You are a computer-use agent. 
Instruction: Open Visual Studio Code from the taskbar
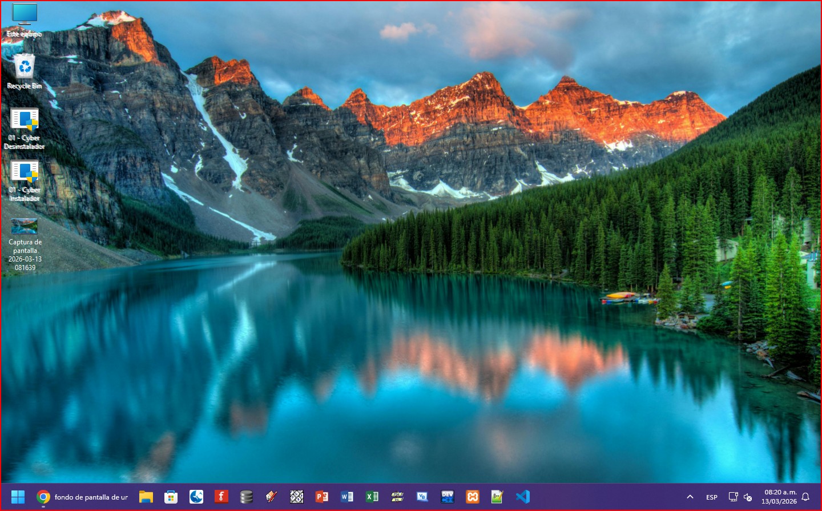(x=522, y=497)
